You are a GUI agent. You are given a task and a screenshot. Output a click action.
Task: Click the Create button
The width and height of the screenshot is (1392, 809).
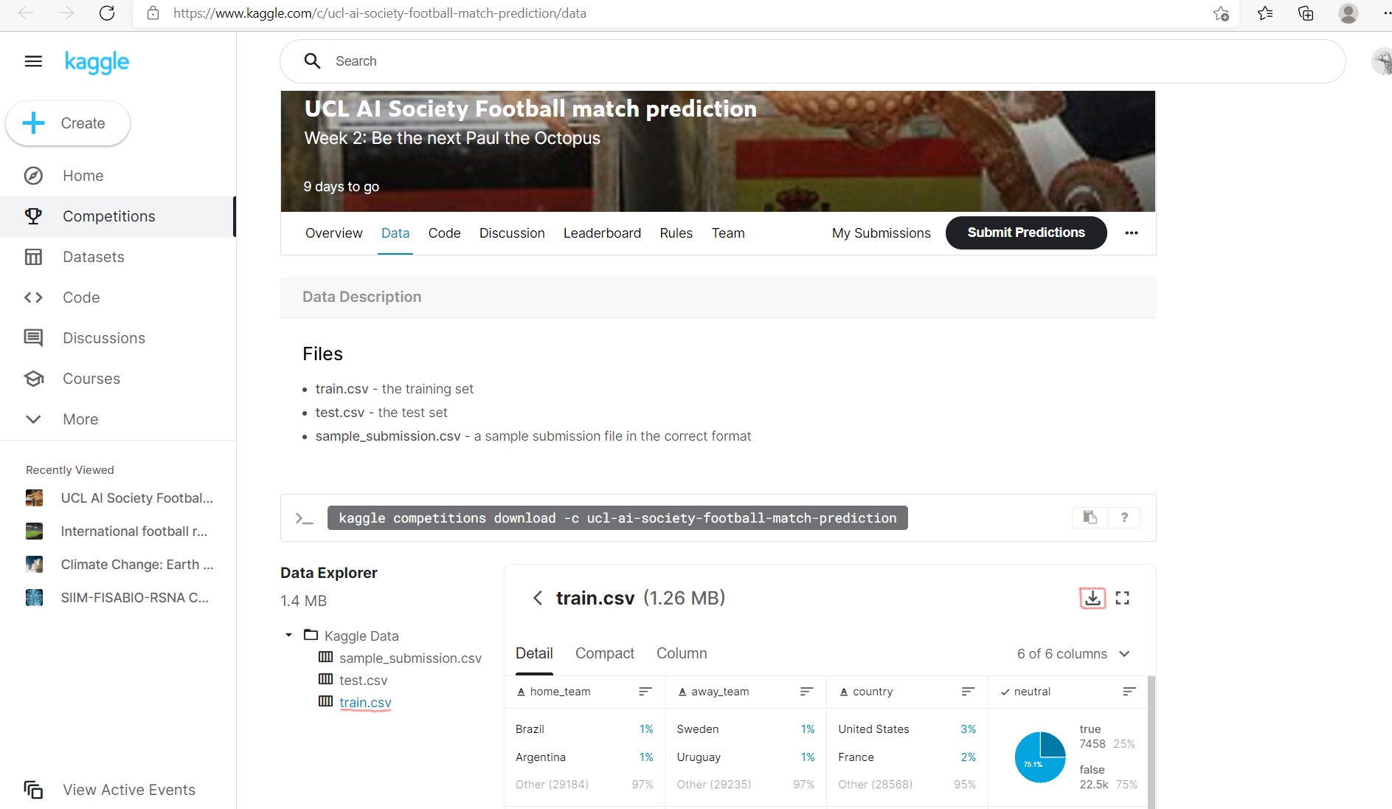point(68,123)
